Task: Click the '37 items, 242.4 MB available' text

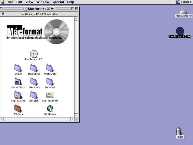Action: coord(39,14)
